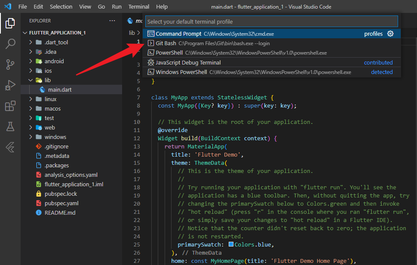Open the Run menu

coord(117,6)
